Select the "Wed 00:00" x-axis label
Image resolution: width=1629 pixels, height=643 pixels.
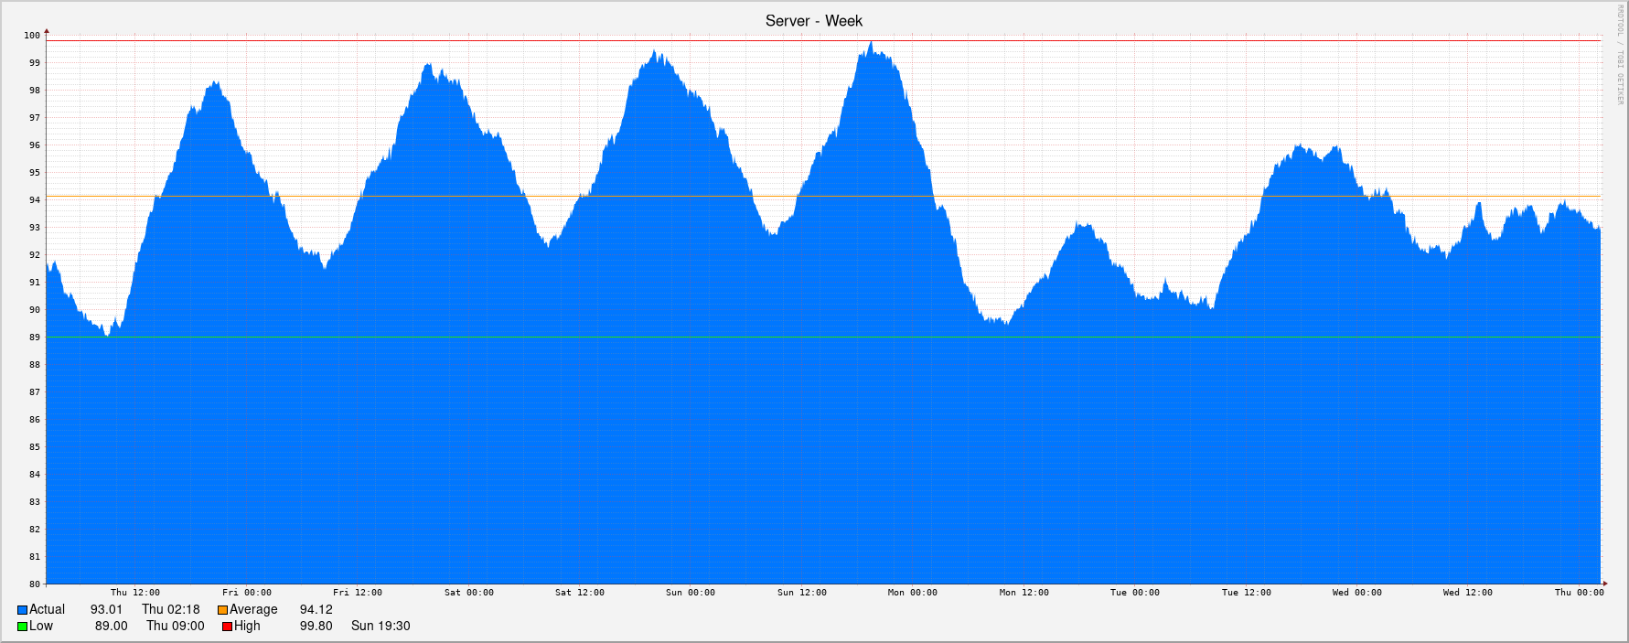point(1356,593)
